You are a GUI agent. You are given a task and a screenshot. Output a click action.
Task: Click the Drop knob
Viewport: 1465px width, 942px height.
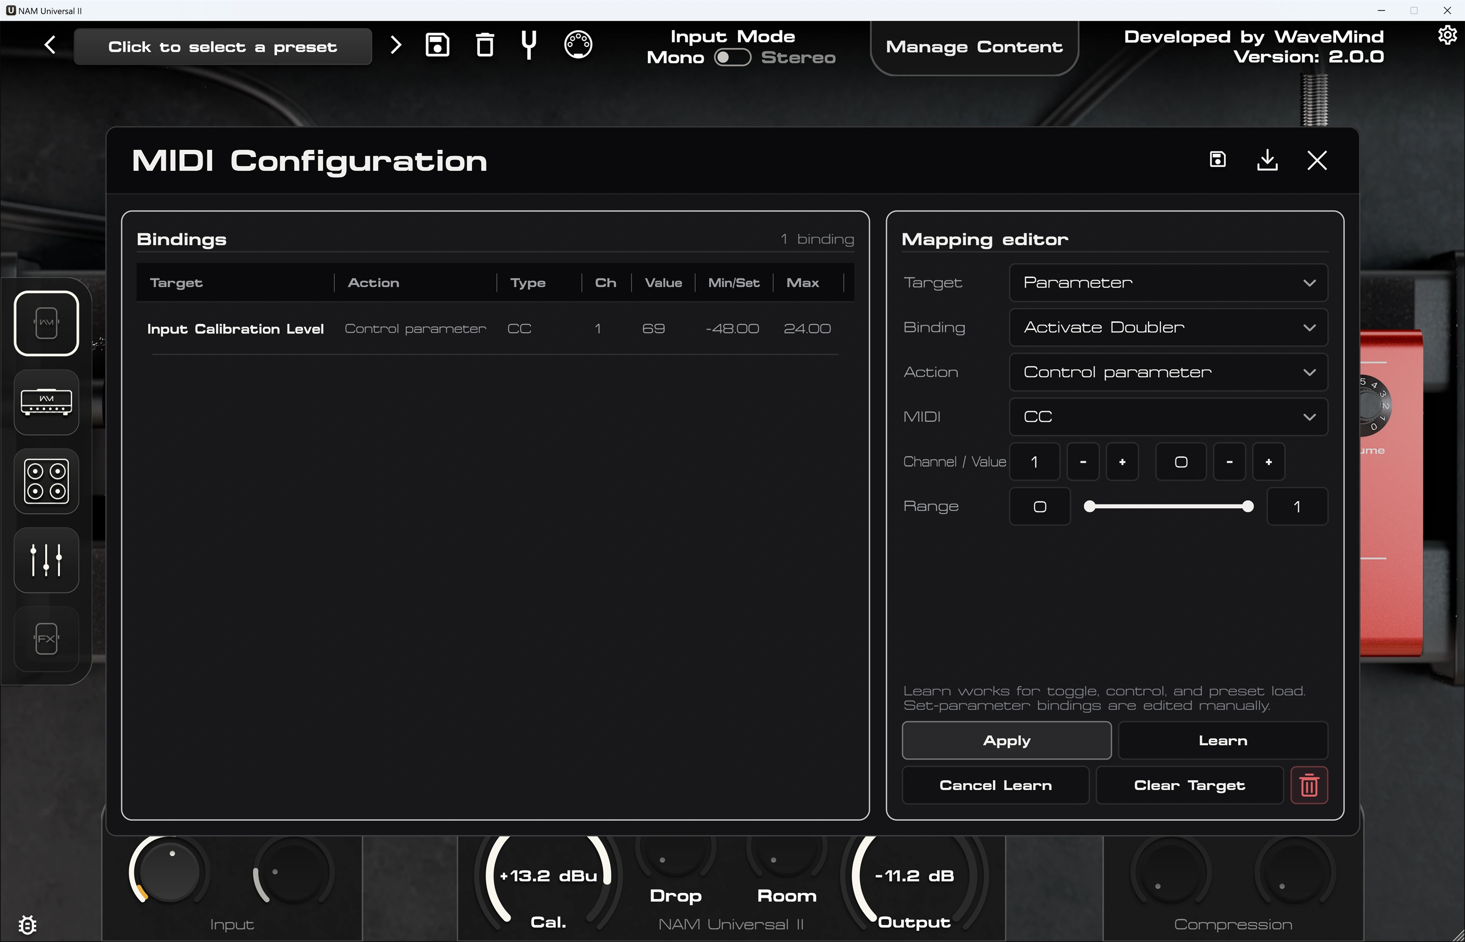[x=675, y=856]
